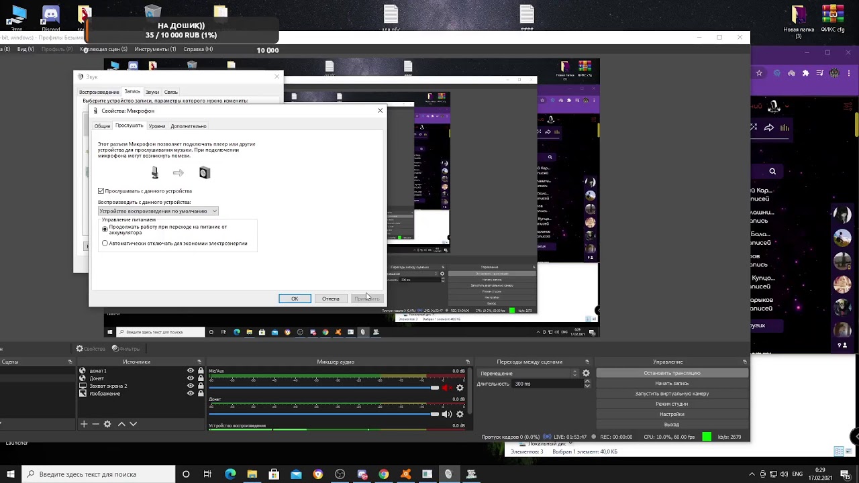
Task: Switch to the Уровни tab
Action: pos(157,126)
